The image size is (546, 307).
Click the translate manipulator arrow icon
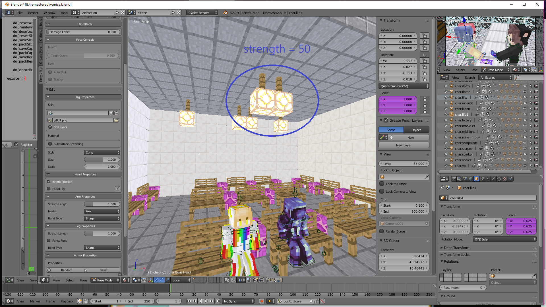point(156,280)
